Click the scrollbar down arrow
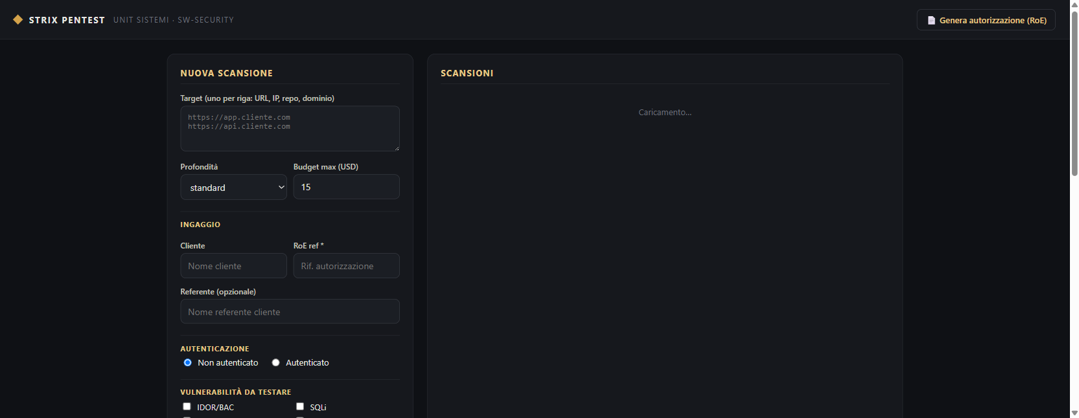Viewport: 1079px width, 418px height. pos(1074,413)
